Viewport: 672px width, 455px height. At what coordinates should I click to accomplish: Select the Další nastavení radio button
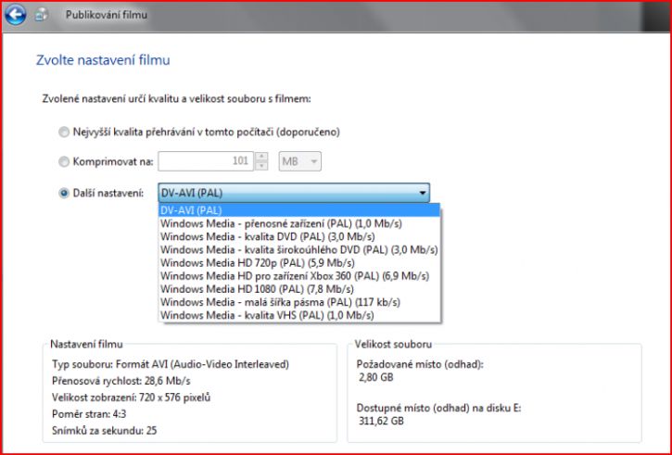coord(64,194)
